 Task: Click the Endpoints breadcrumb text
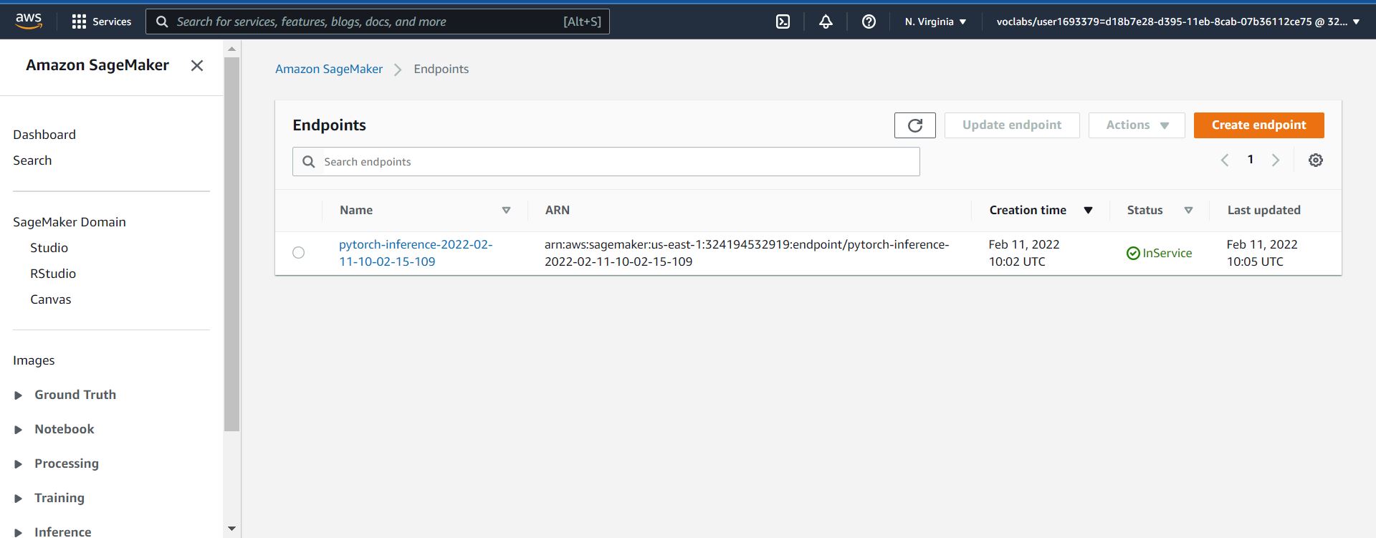click(441, 69)
